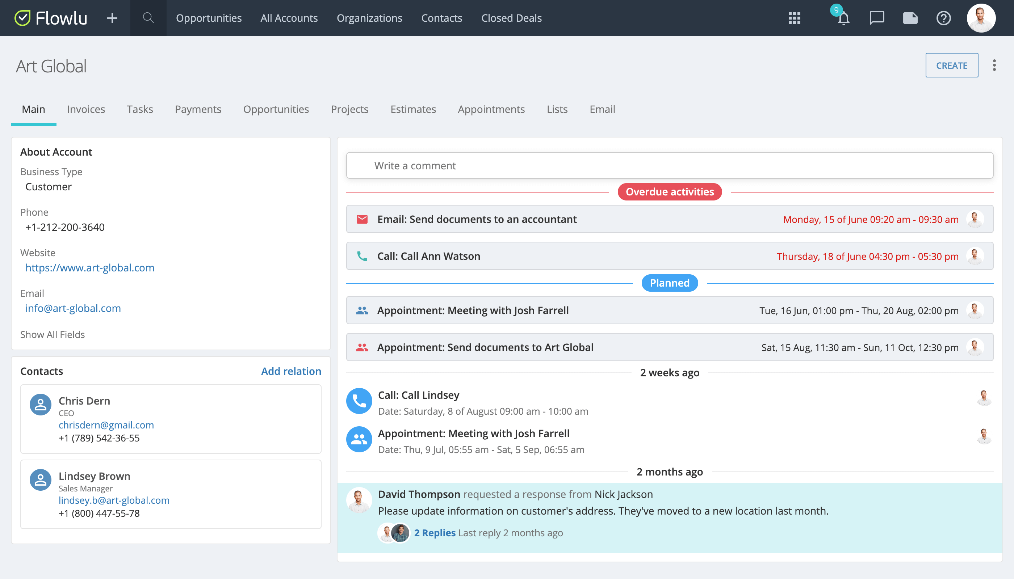Click the blue people icon for planned Meeting with Josh Farrell
1014x579 pixels.
tap(362, 310)
